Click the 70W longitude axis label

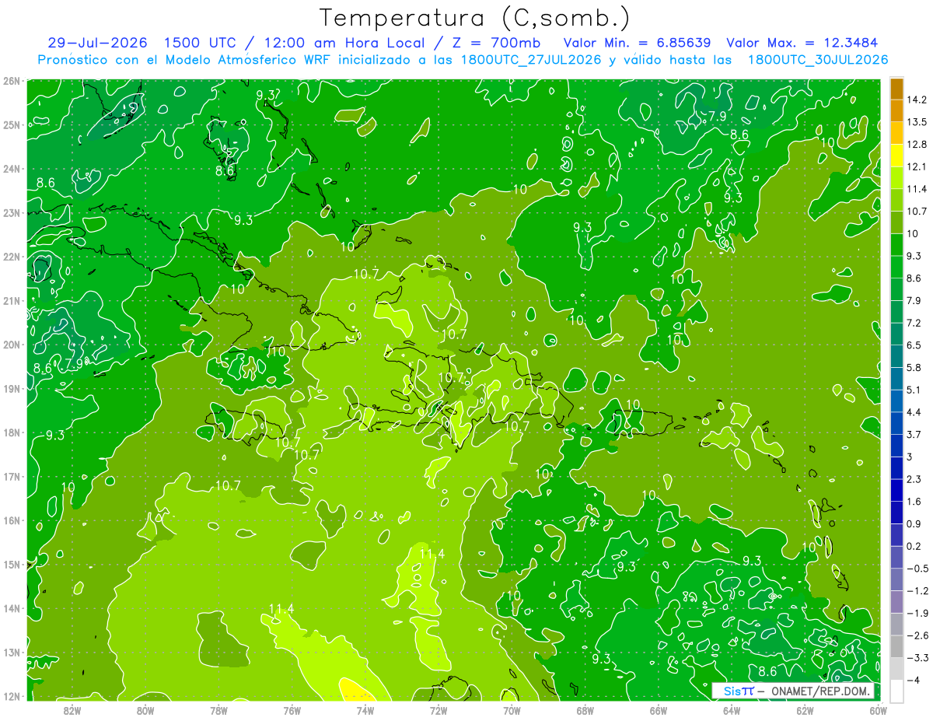[x=512, y=710]
